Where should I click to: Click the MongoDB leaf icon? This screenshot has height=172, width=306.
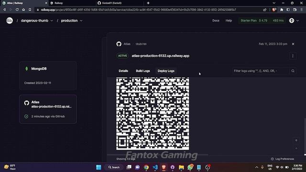click(x=27, y=69)
